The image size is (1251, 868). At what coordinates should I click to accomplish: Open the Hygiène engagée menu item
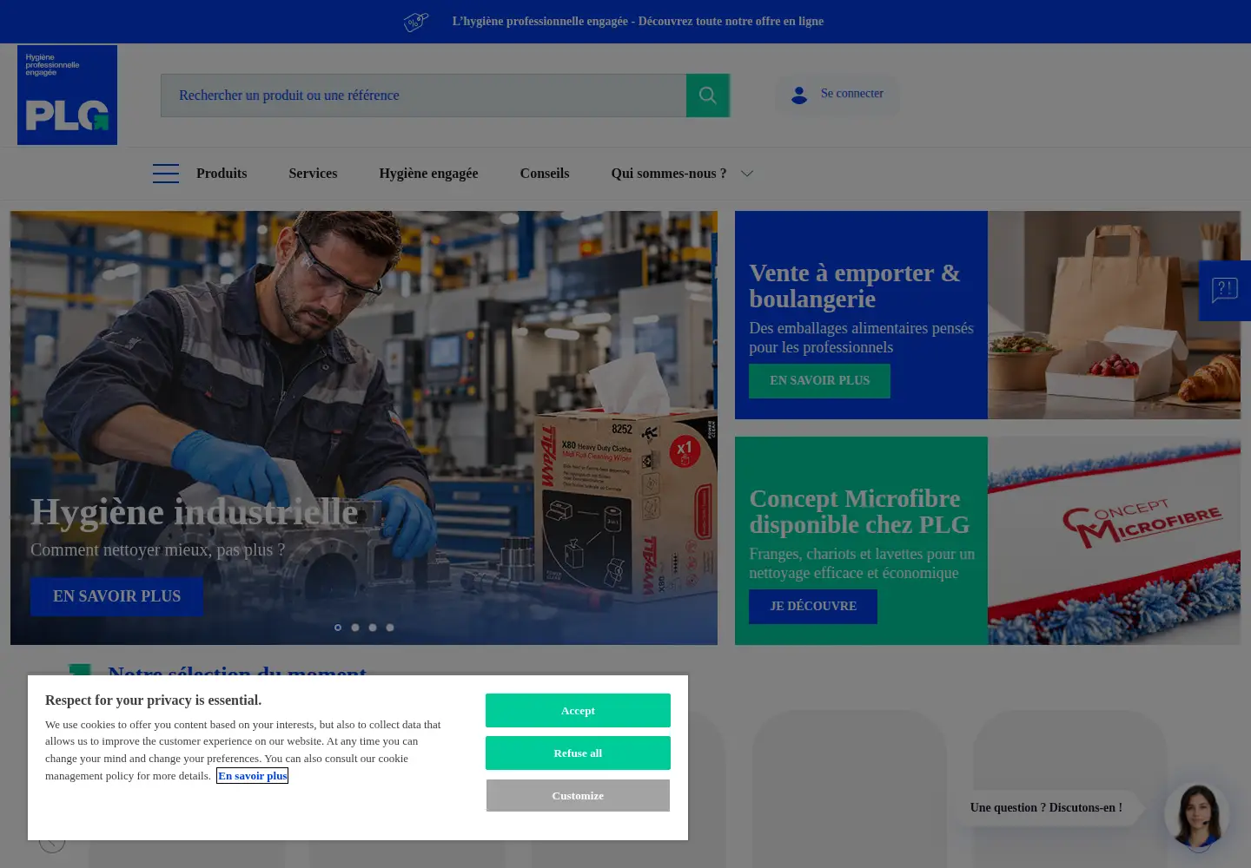pos(428,174)
